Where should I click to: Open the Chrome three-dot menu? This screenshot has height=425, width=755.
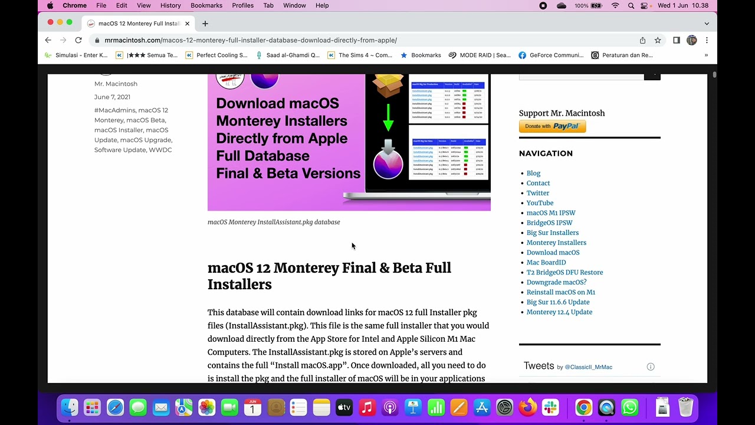tap(707, 40)
